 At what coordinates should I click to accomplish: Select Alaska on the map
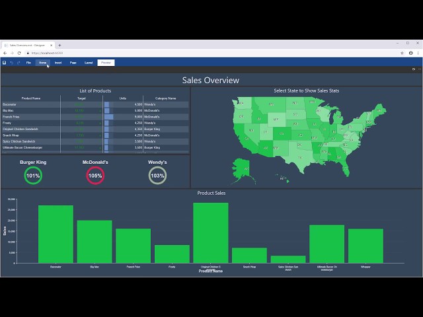click(243, 169)
